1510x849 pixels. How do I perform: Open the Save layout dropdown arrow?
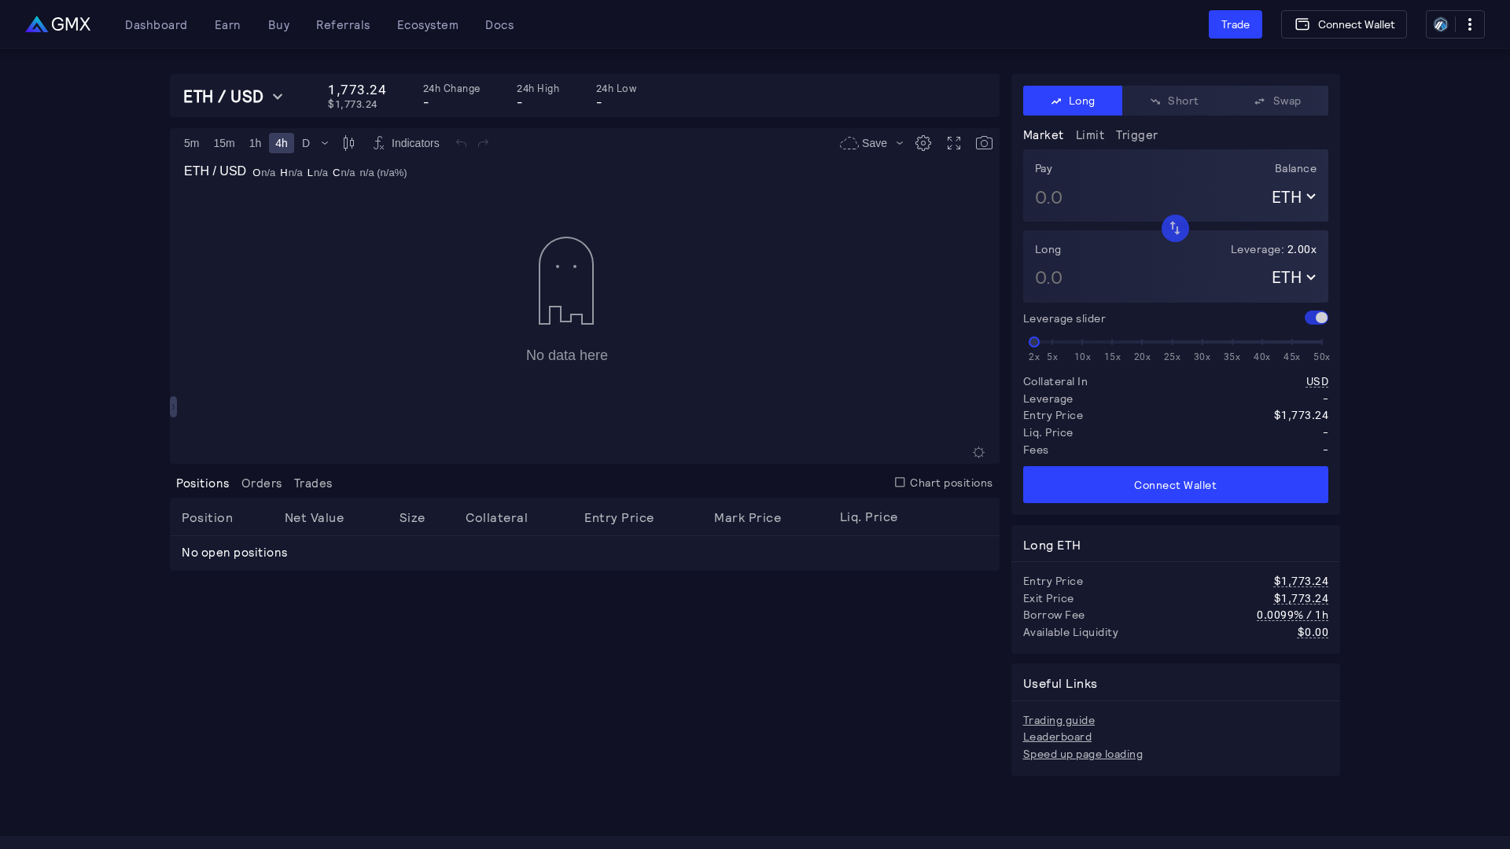(900, 143)
